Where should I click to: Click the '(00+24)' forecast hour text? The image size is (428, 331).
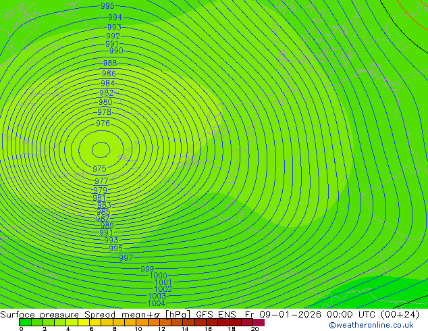click(400, 315)
